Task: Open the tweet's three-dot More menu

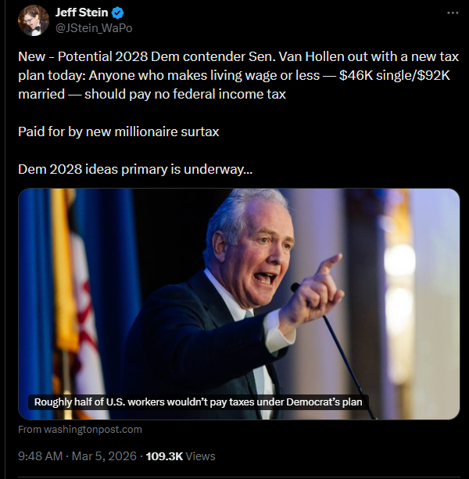Action: coord(453,13)
